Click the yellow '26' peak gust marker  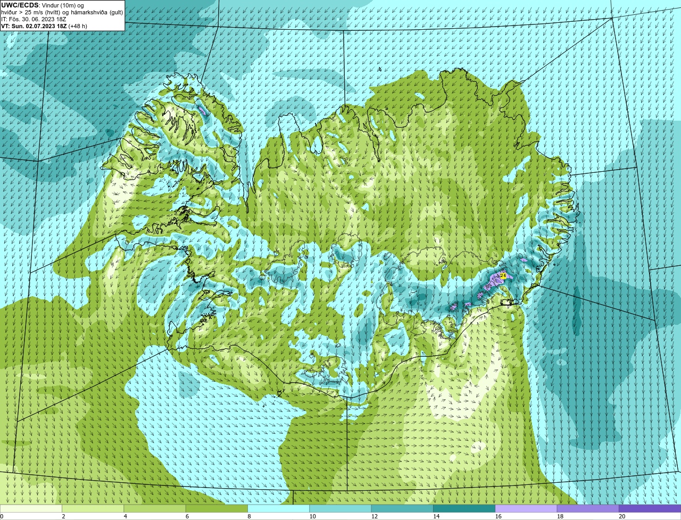click(x=503, y=275)
